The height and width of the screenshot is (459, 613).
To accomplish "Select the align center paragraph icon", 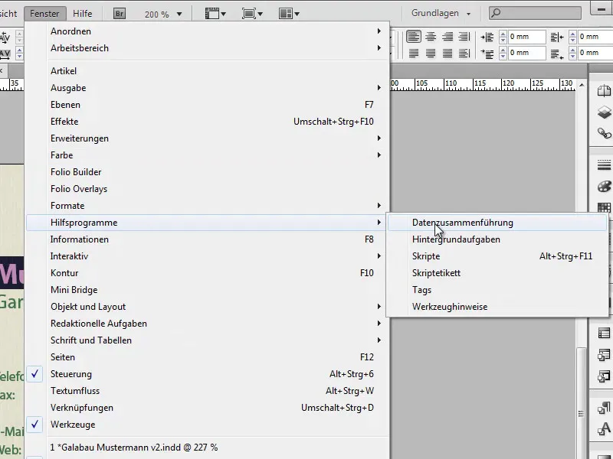I will tap(431, 37).
